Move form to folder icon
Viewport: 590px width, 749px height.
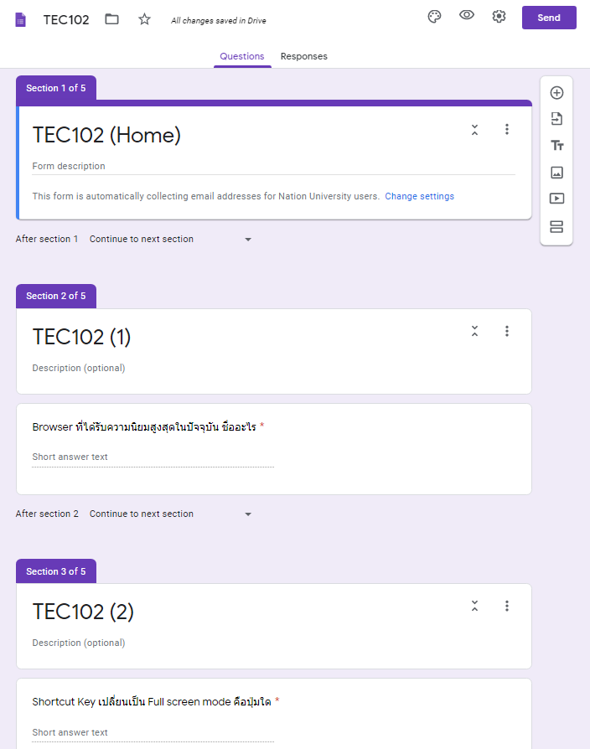(111, 19)
